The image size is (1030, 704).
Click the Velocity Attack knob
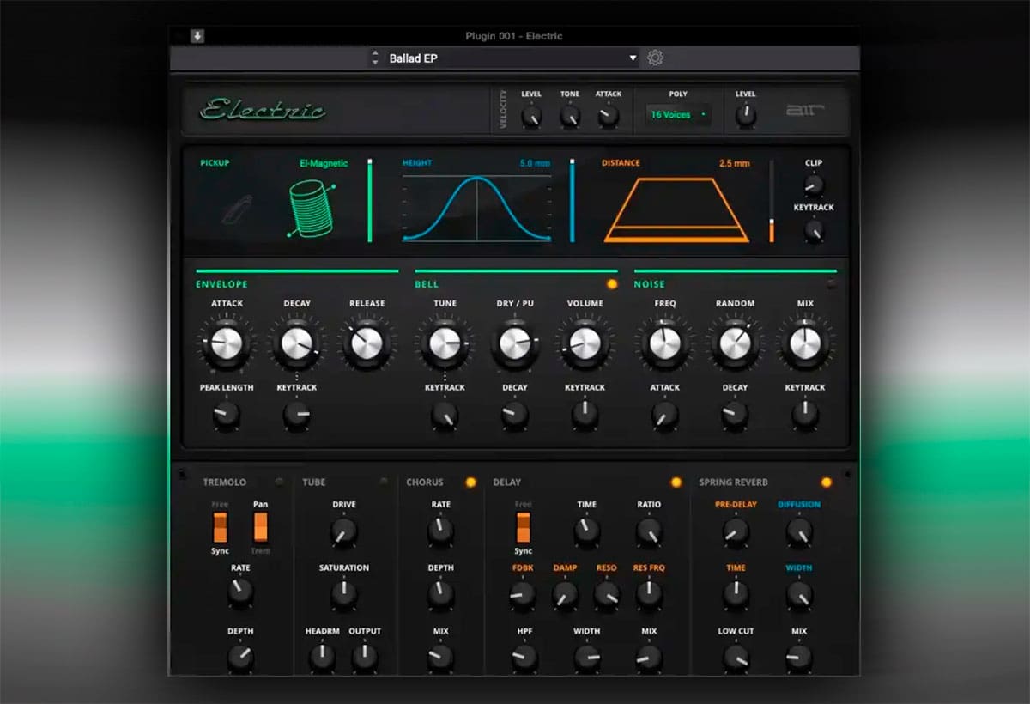[609, 116]
